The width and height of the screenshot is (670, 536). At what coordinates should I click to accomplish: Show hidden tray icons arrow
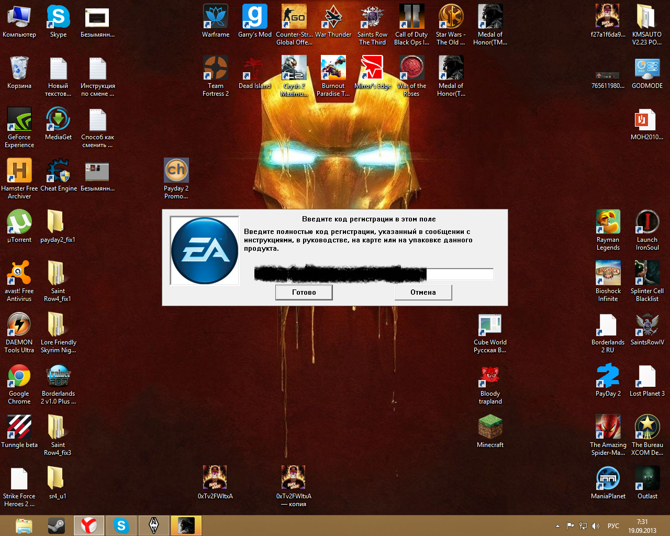point(557,526)
